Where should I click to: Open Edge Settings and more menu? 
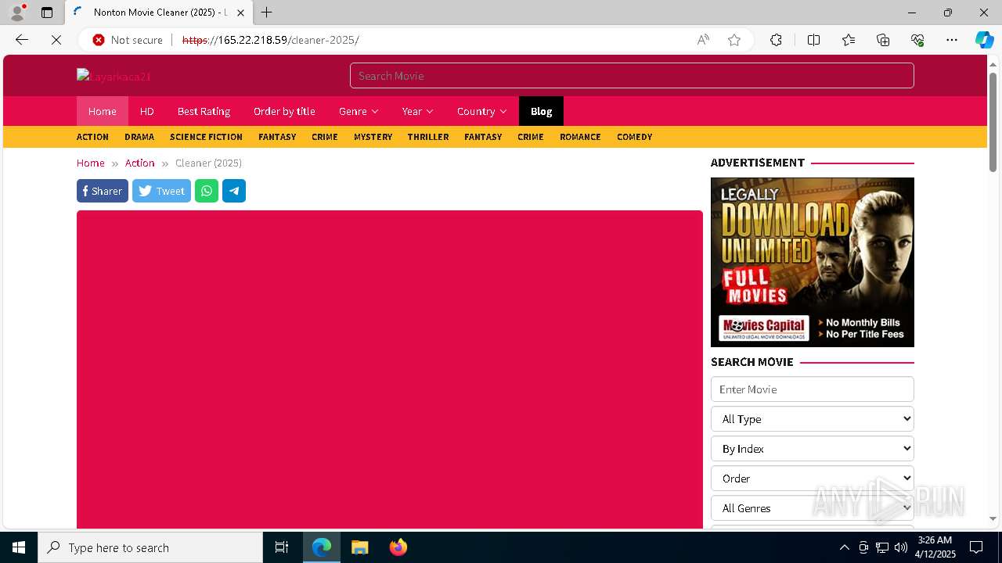point(952,40)
